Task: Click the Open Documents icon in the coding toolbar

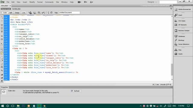Action: [2, 17]
